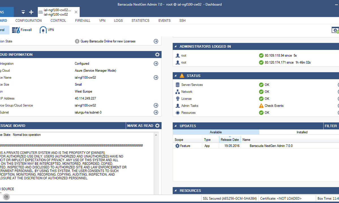339x203 pixels.
Task: Open the SSH tab
Action: click(182, 21)
